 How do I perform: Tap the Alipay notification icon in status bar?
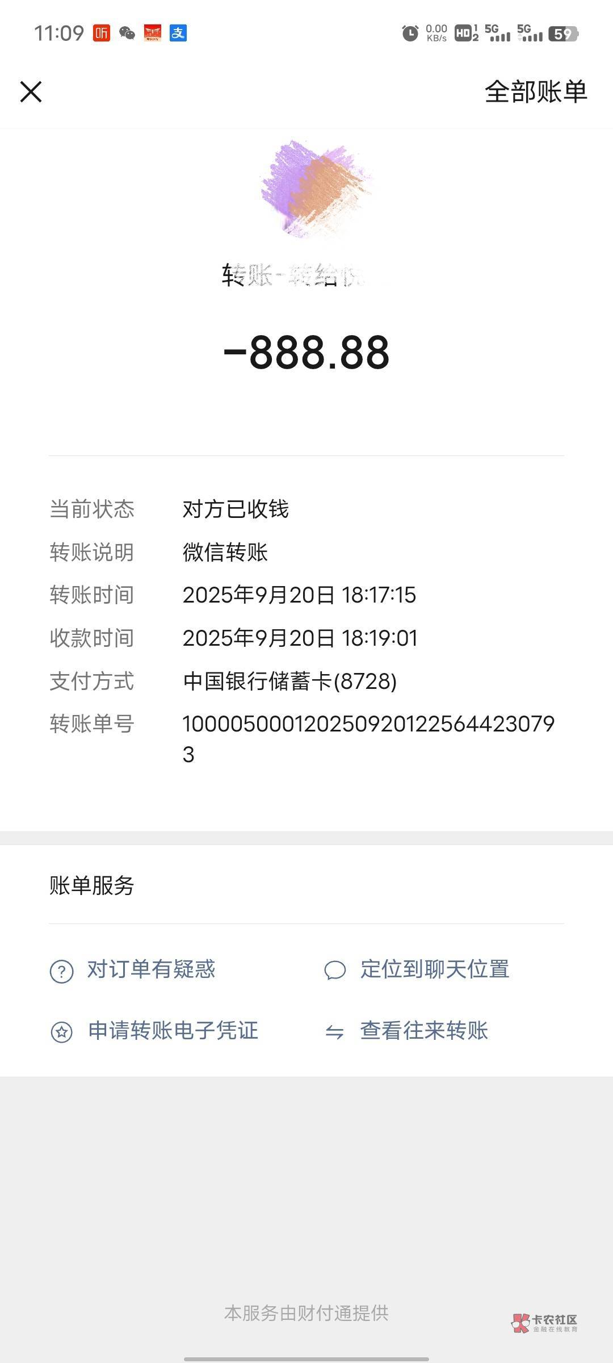[178, 34]
